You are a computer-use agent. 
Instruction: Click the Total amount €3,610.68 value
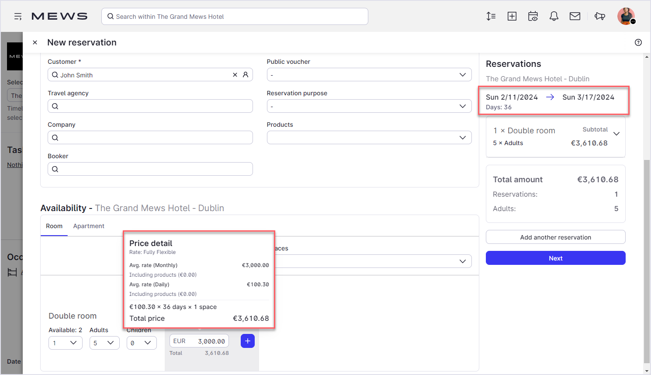click(598, 180)
